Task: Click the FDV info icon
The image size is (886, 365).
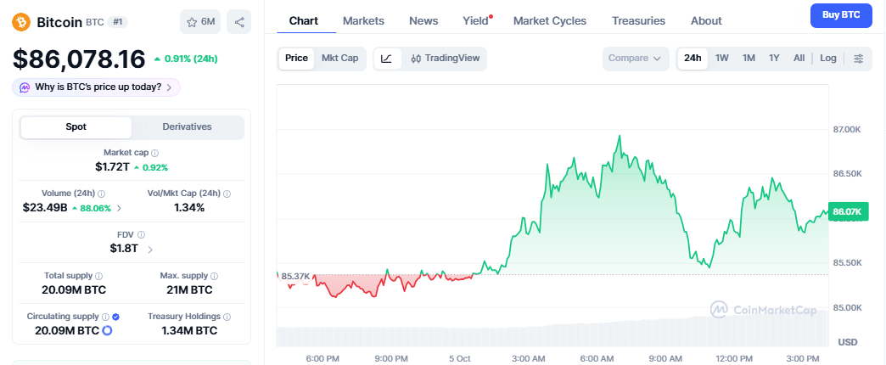Action: (141, 234)
